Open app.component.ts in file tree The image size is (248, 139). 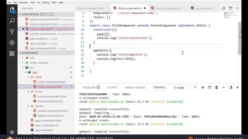tap(46, 125)
